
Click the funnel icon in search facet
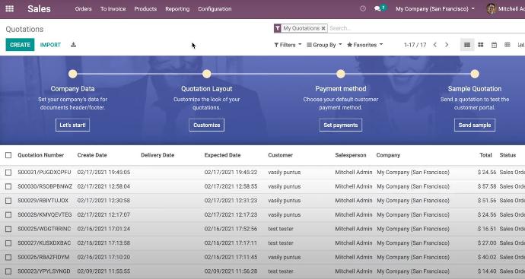click(277, 28)
